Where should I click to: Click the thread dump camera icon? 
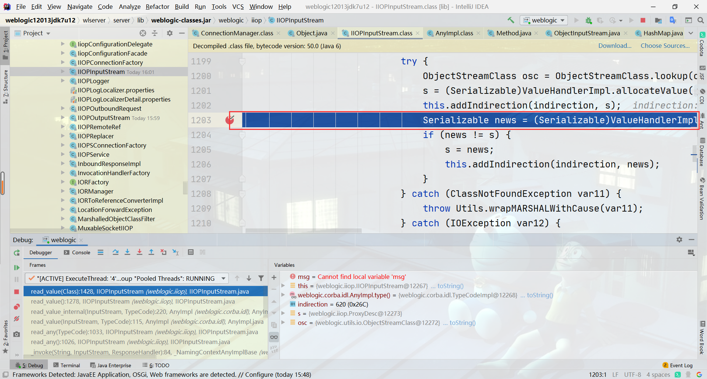tap(17, 334)
